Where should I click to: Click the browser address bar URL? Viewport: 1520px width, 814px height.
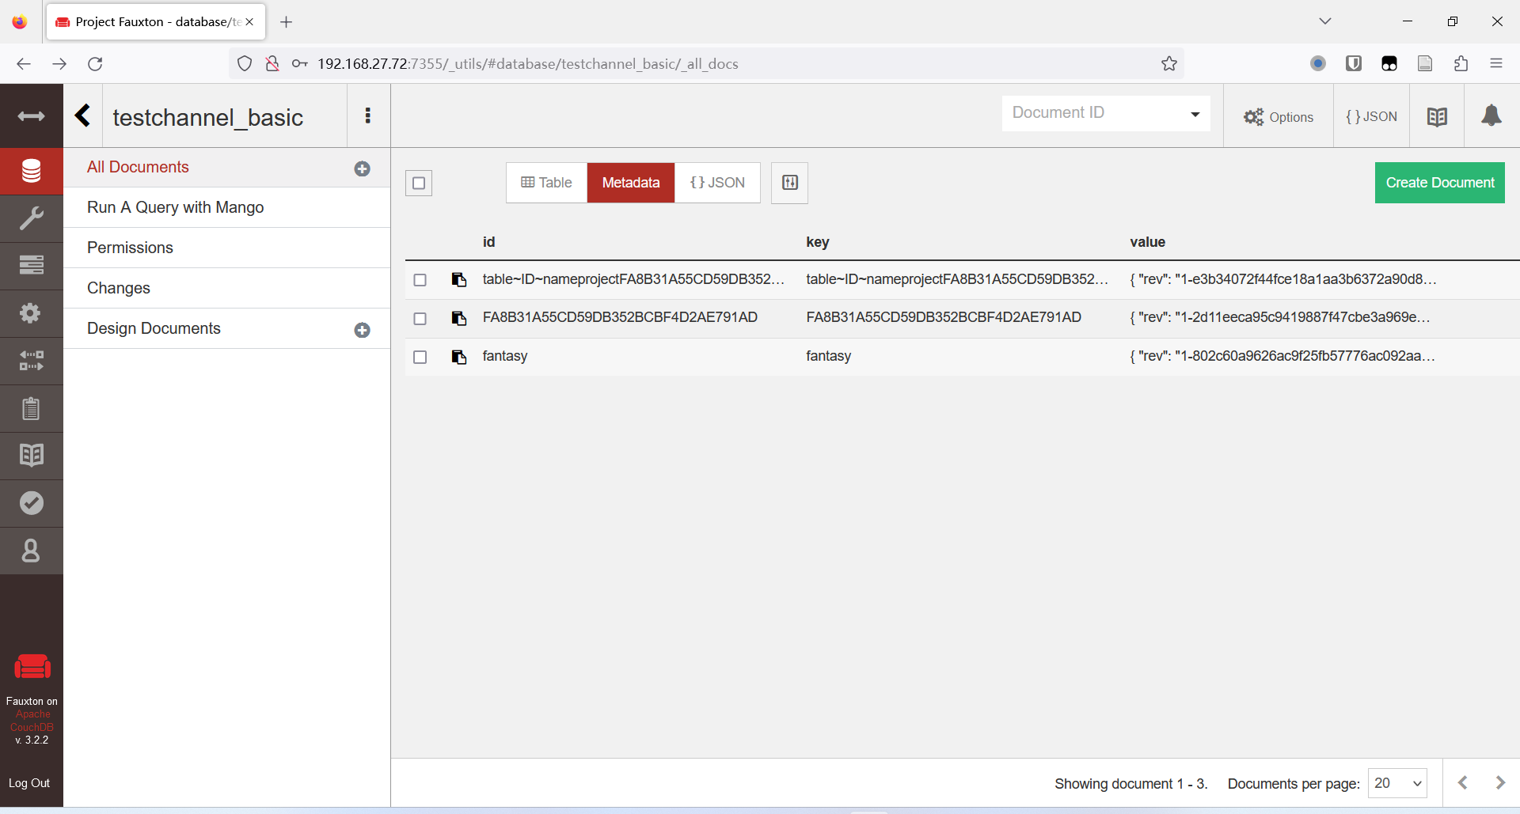coord(528,64)
